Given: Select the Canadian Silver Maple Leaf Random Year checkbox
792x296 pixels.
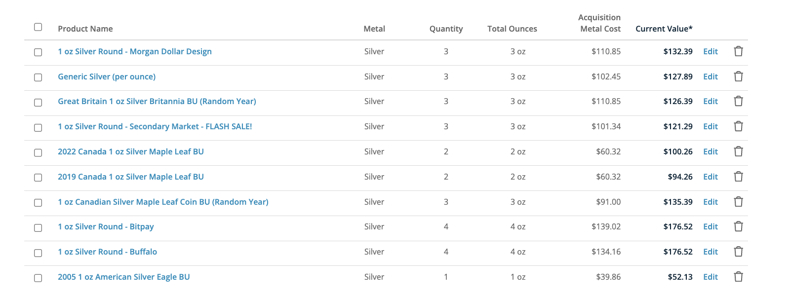Looking at the screenshot, I should (x=38, y=203).
